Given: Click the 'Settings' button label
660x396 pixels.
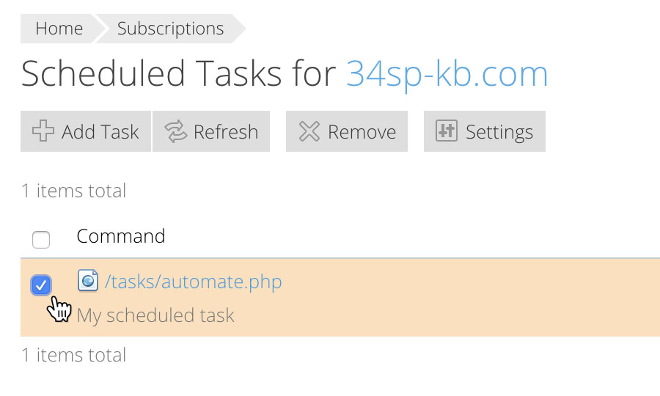Looking at the screenshot, I should (x=499, y=132).
